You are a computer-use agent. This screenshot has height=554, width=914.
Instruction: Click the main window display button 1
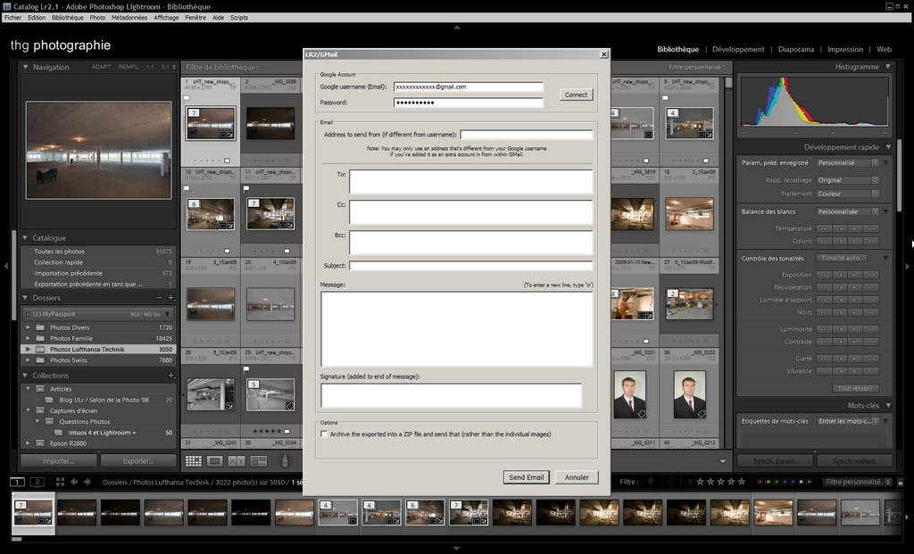[x=18, y=482]
